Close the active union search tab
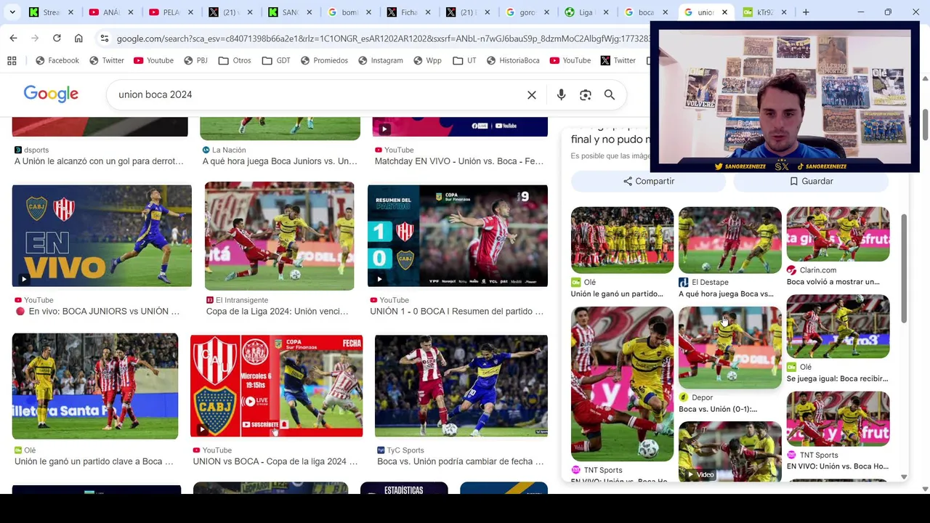The height and width of the screenshot is (523, 930). [x=724, y=12]
